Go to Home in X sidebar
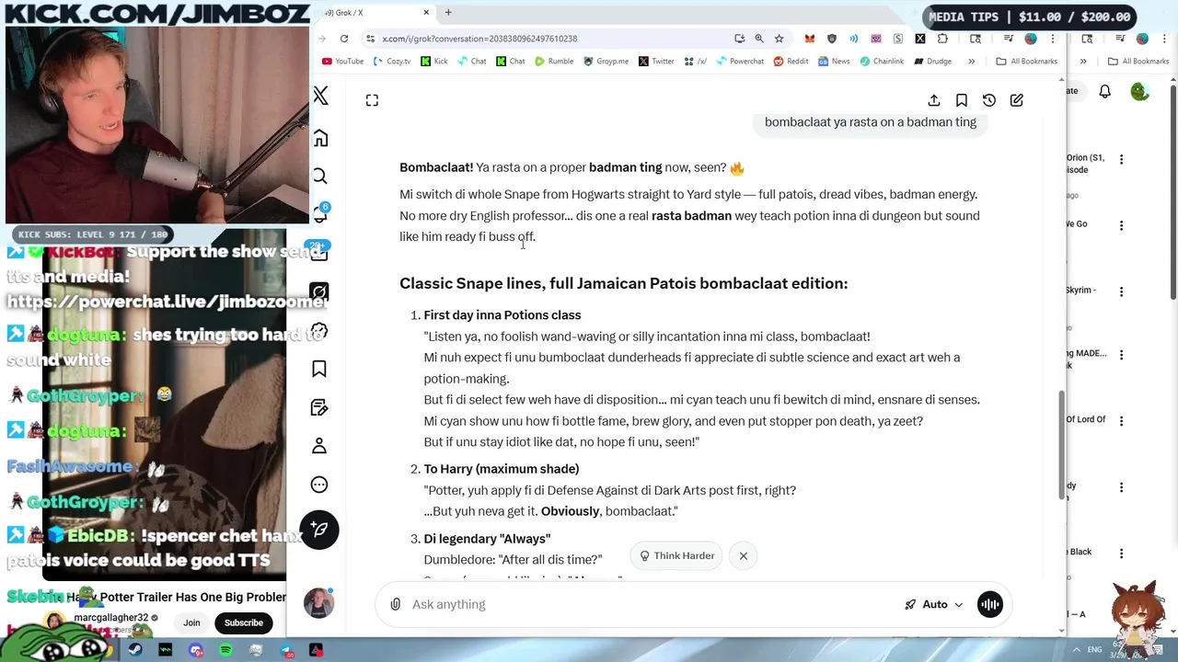 (x=320, y=138)
